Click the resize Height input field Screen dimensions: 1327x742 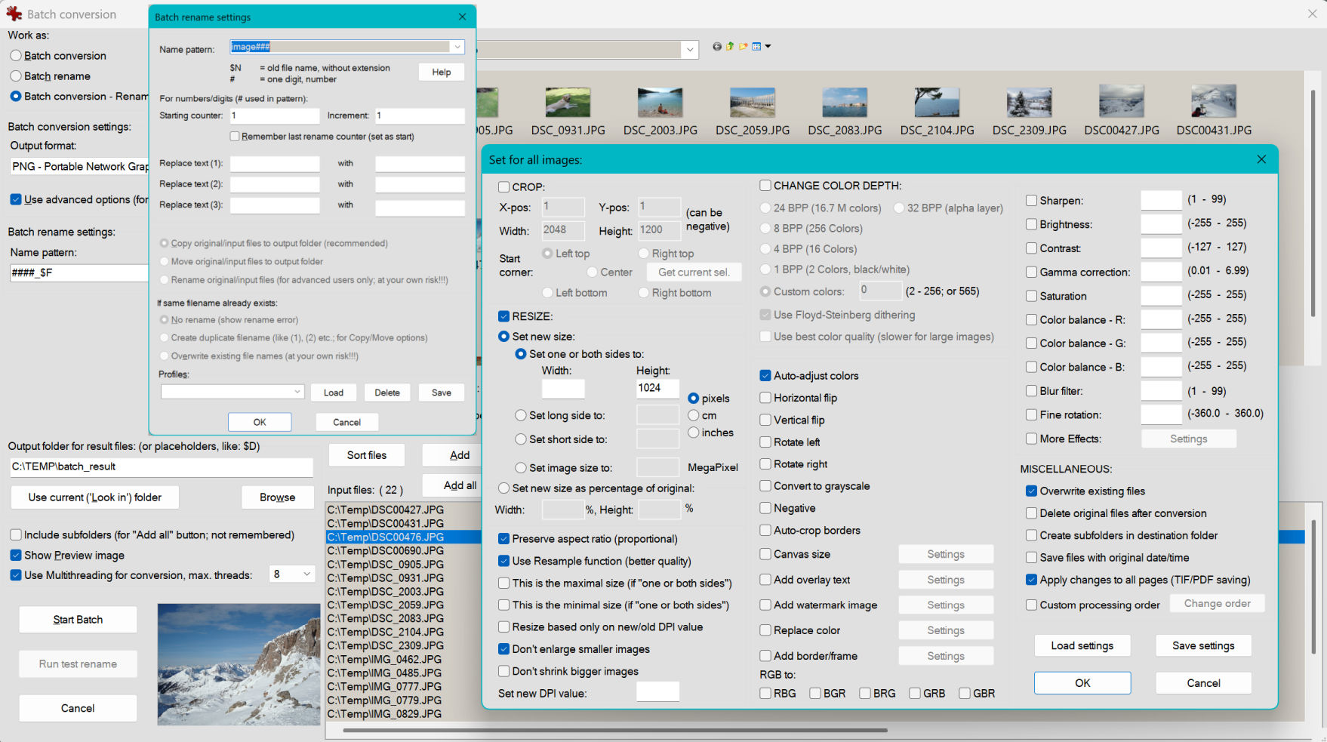[x=657, y=388]
